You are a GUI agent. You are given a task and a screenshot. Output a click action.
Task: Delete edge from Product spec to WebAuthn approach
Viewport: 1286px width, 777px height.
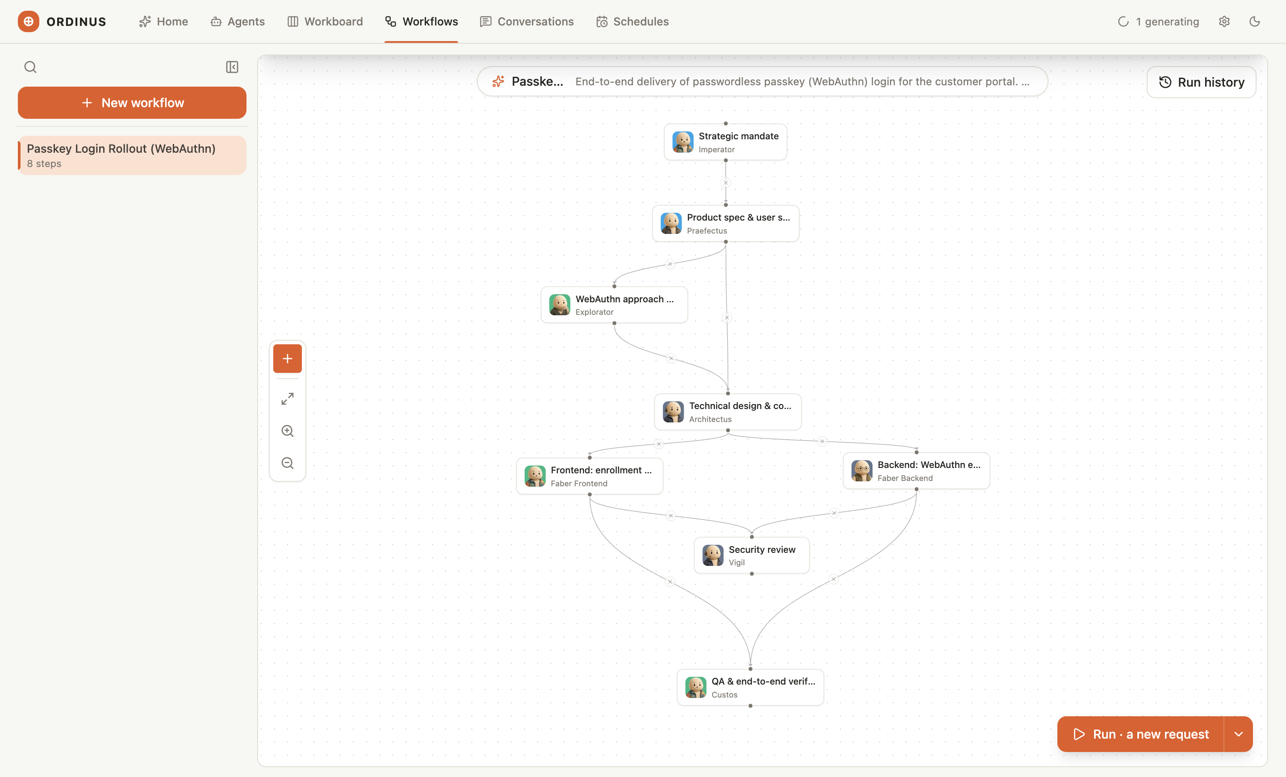click(x=670, y=264)
